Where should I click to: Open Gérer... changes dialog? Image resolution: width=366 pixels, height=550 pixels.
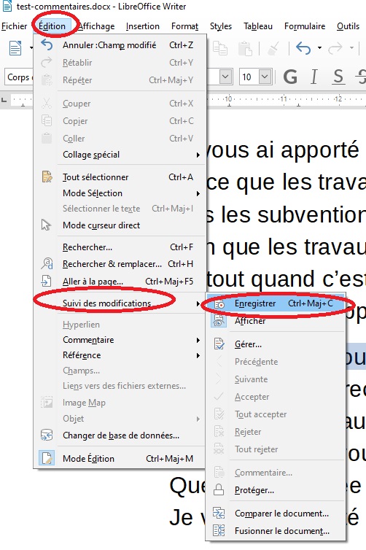pyautogui.click(x=276, y=344)
